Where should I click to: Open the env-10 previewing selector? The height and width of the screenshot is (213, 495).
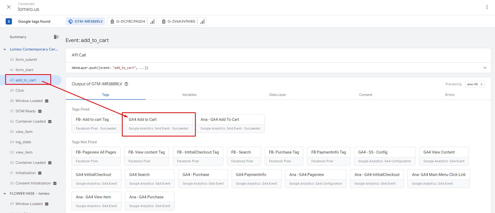(475, 84)
